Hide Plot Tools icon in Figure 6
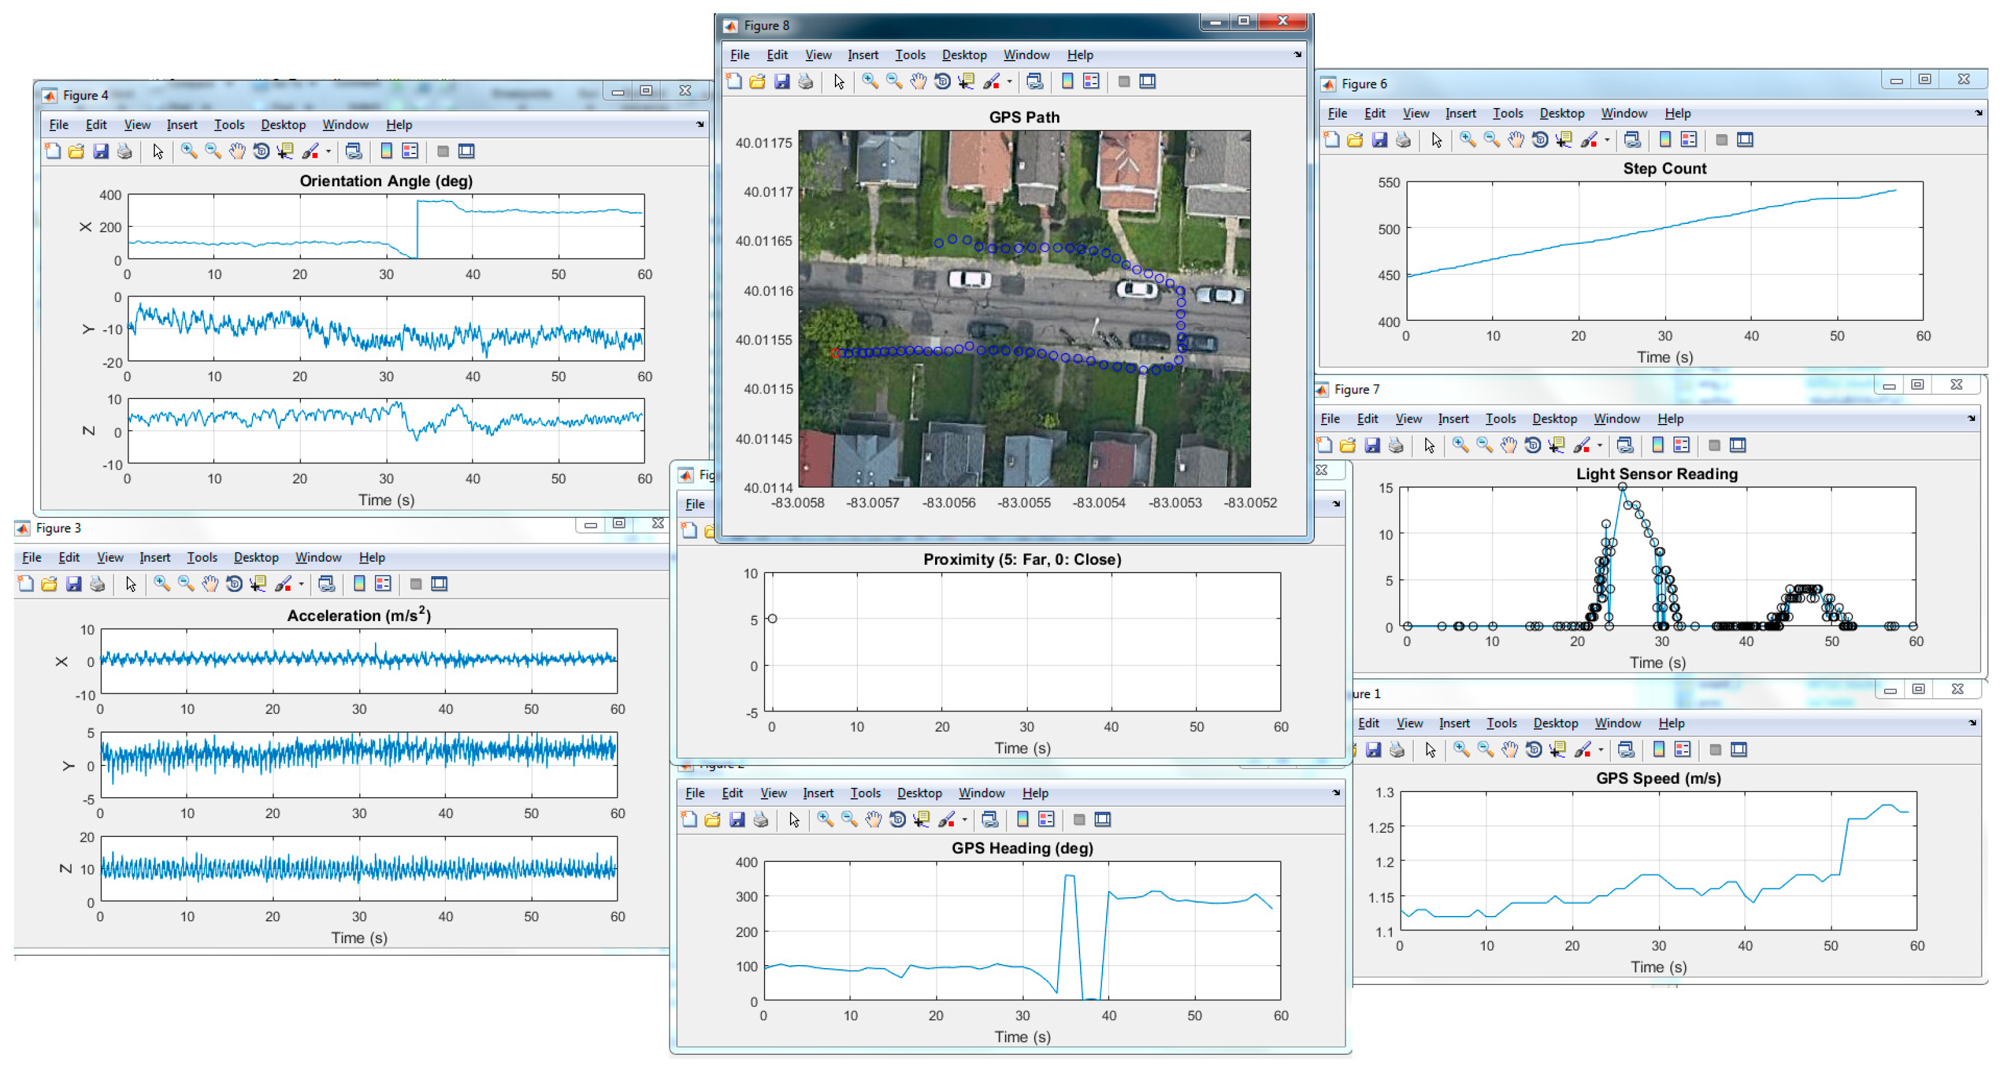This screenshot has width=2006, height=1070. point(1722,140)
